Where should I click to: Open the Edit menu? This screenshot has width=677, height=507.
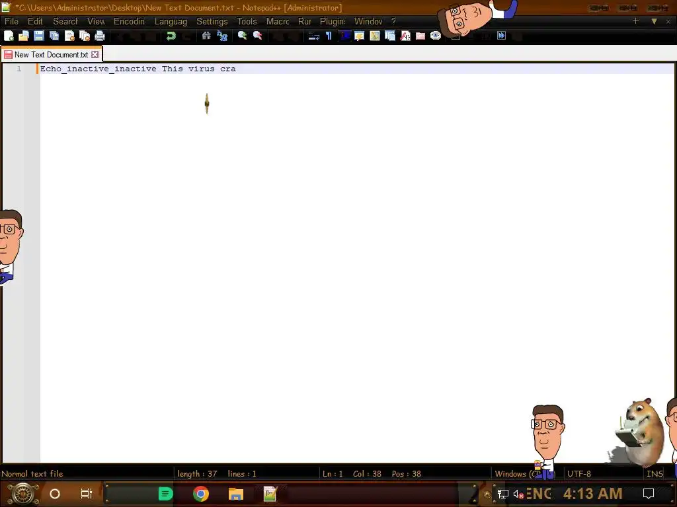(35, 22)
